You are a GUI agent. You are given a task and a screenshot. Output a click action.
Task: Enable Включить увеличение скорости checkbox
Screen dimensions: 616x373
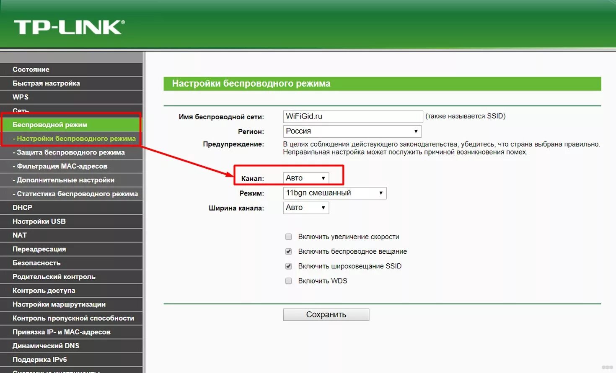click(x=289, y=237)
